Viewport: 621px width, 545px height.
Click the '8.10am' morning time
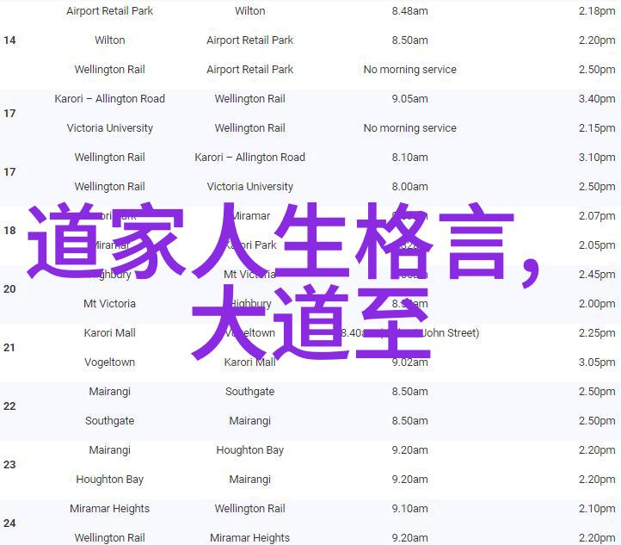click(410, 158)
